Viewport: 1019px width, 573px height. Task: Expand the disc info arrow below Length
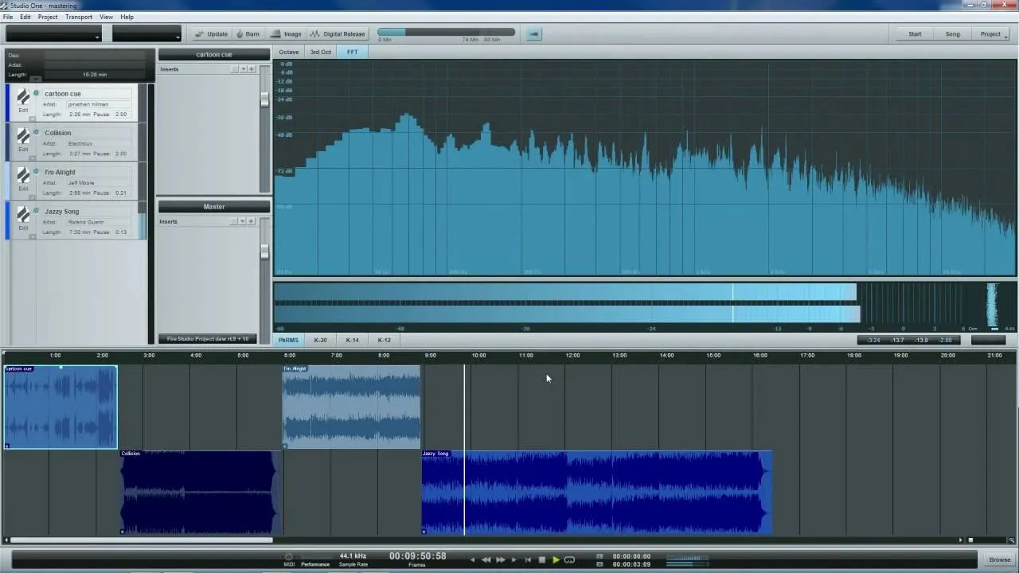[35, 78]
